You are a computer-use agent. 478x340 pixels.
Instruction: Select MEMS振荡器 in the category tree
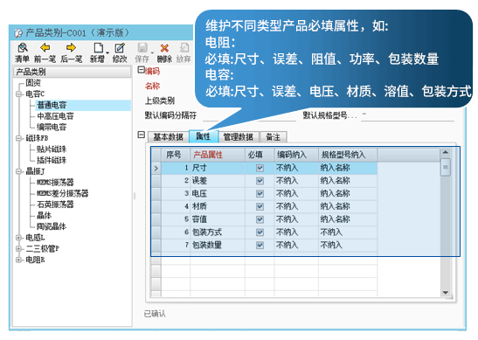click(x=55, y=183)
